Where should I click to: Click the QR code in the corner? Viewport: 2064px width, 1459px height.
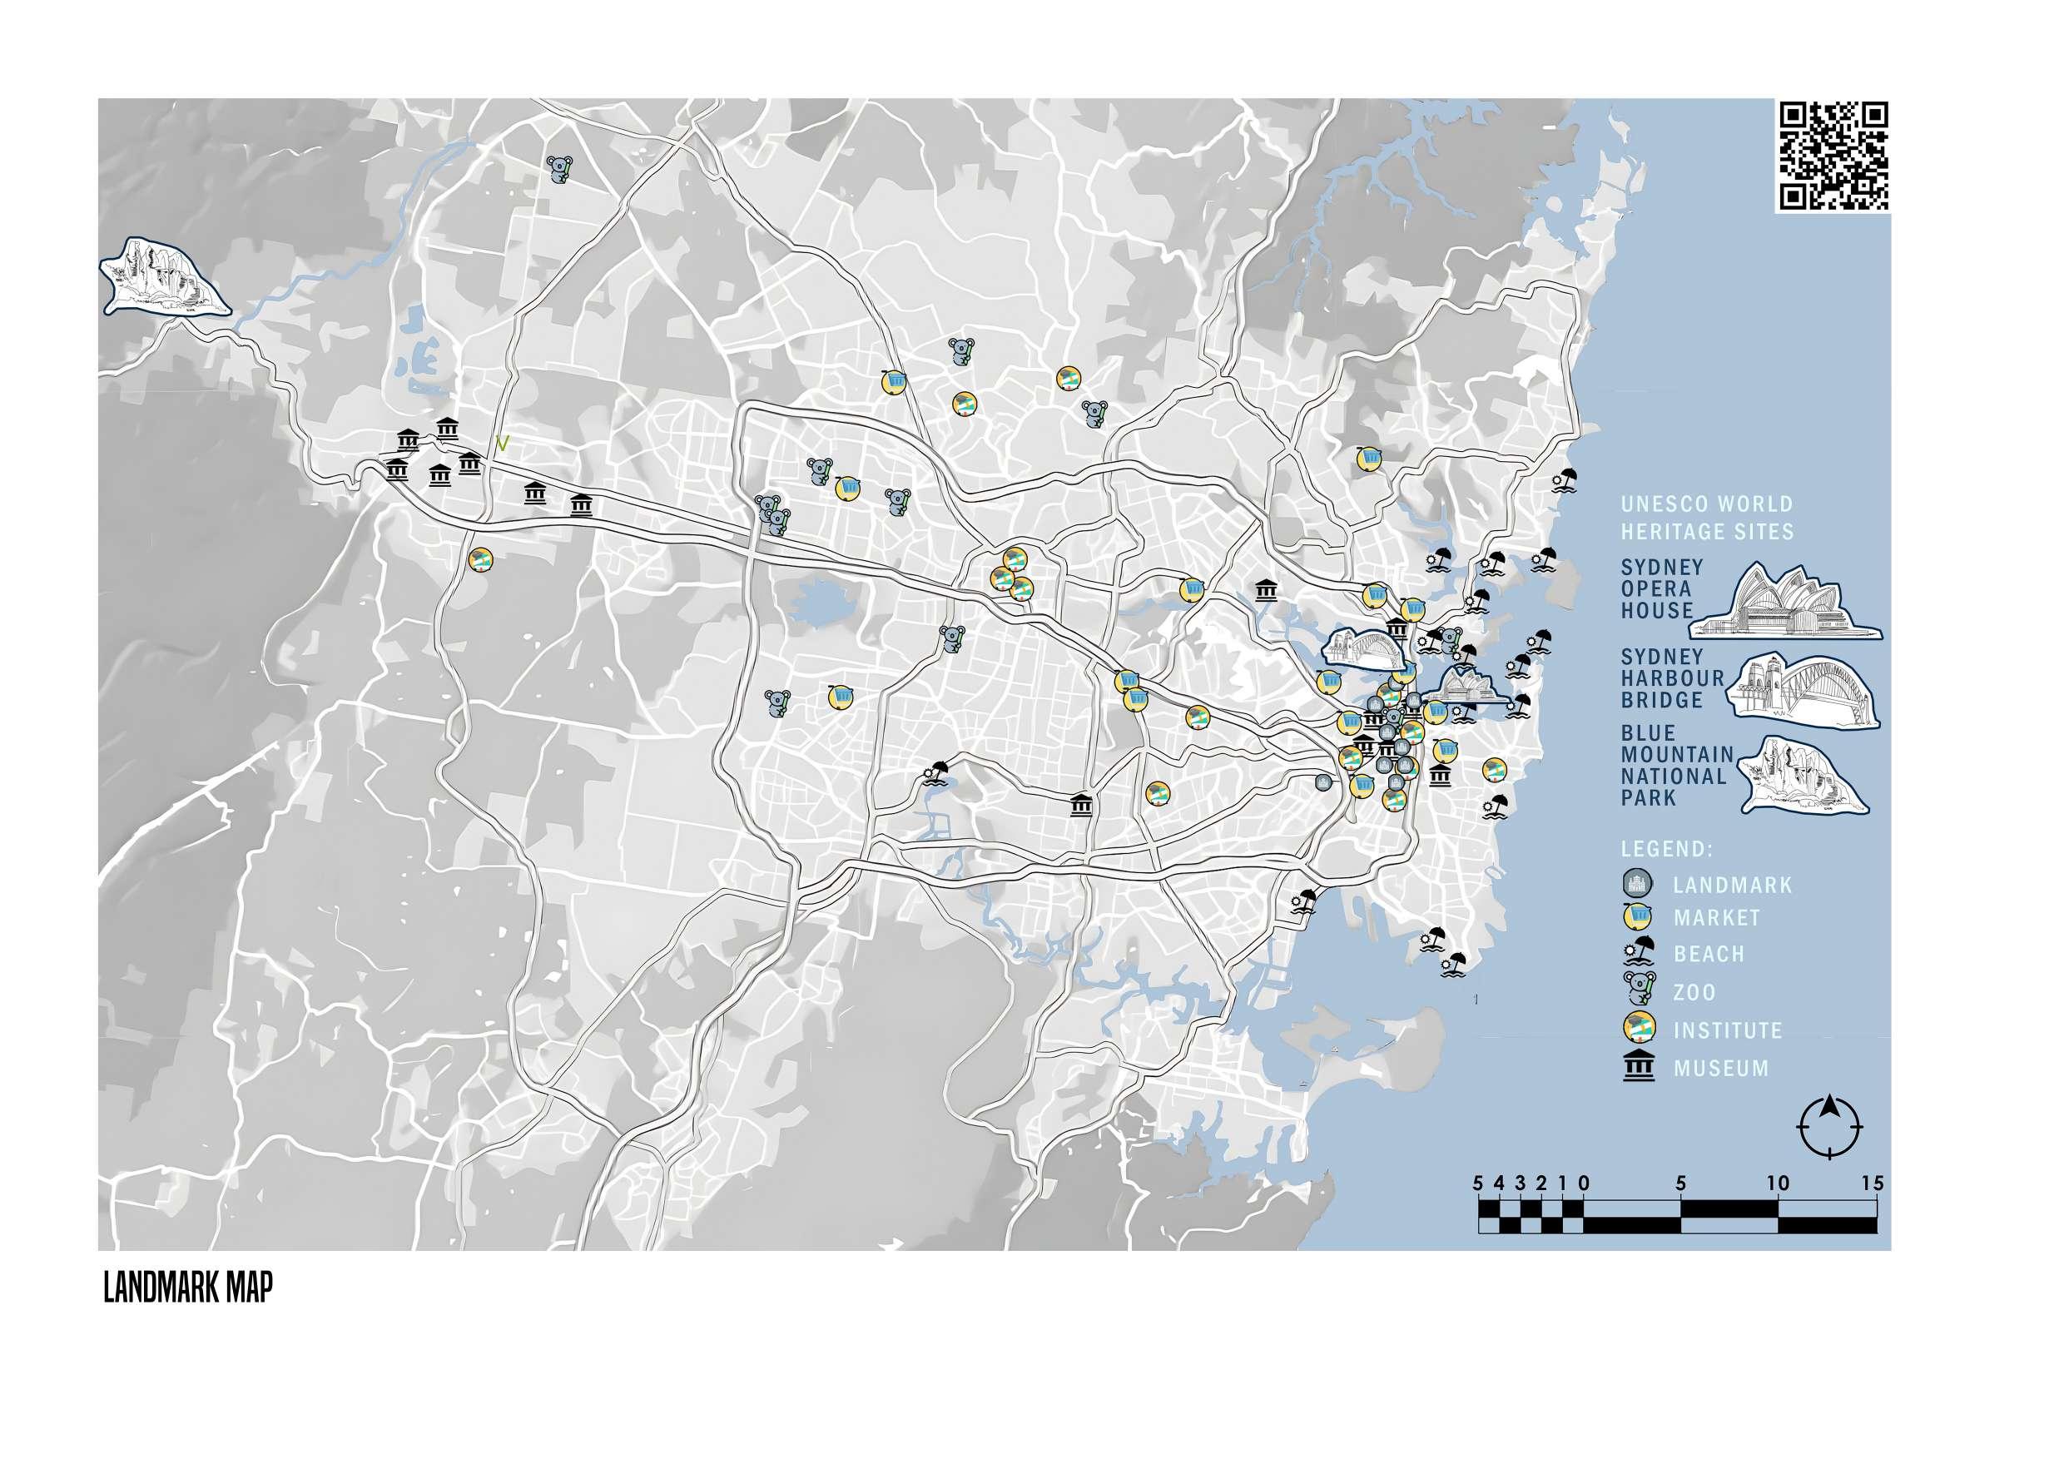[x=1833, y=156]
